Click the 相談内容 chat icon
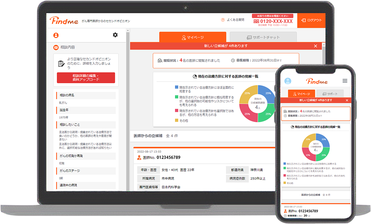 click(56, 47)
